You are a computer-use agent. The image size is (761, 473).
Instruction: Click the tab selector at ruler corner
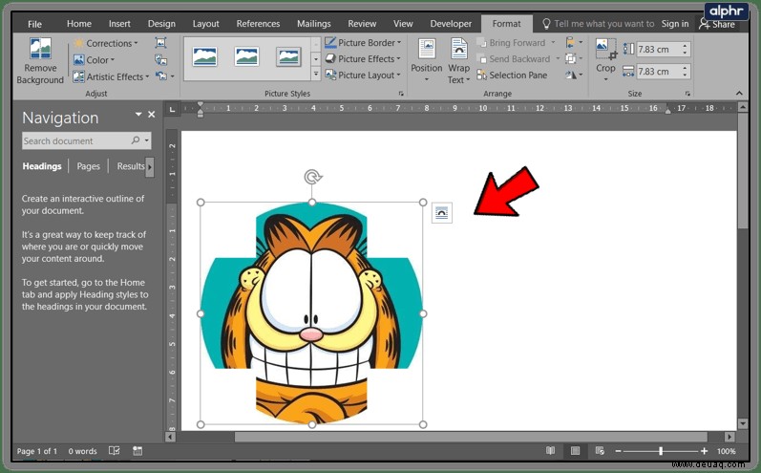(x=172, y=109)
